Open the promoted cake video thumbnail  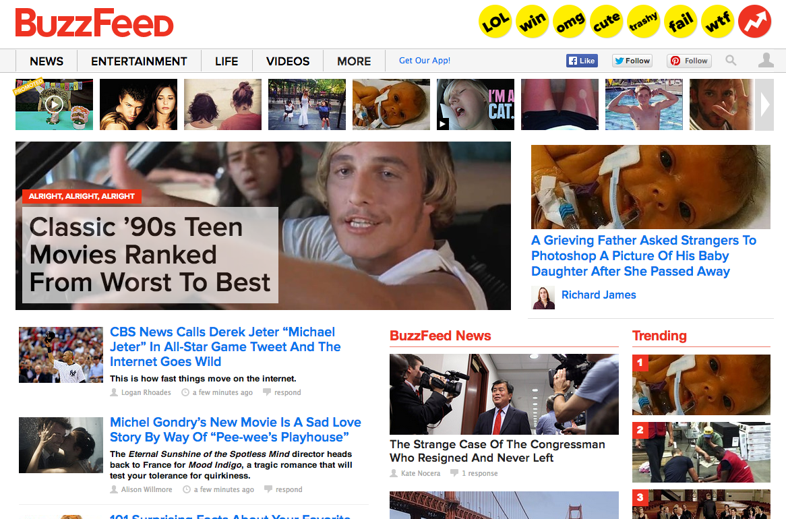click(54, 104)
